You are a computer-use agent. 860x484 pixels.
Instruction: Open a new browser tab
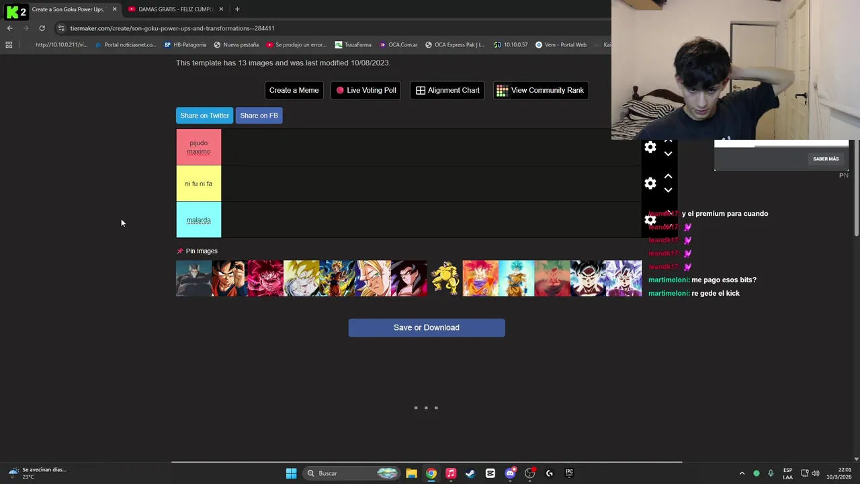[237, 9]
